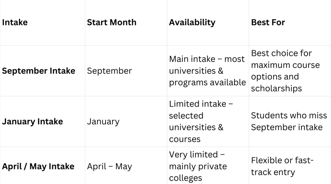
Task: Select the January start month cell
Action: tap(103, 122)
